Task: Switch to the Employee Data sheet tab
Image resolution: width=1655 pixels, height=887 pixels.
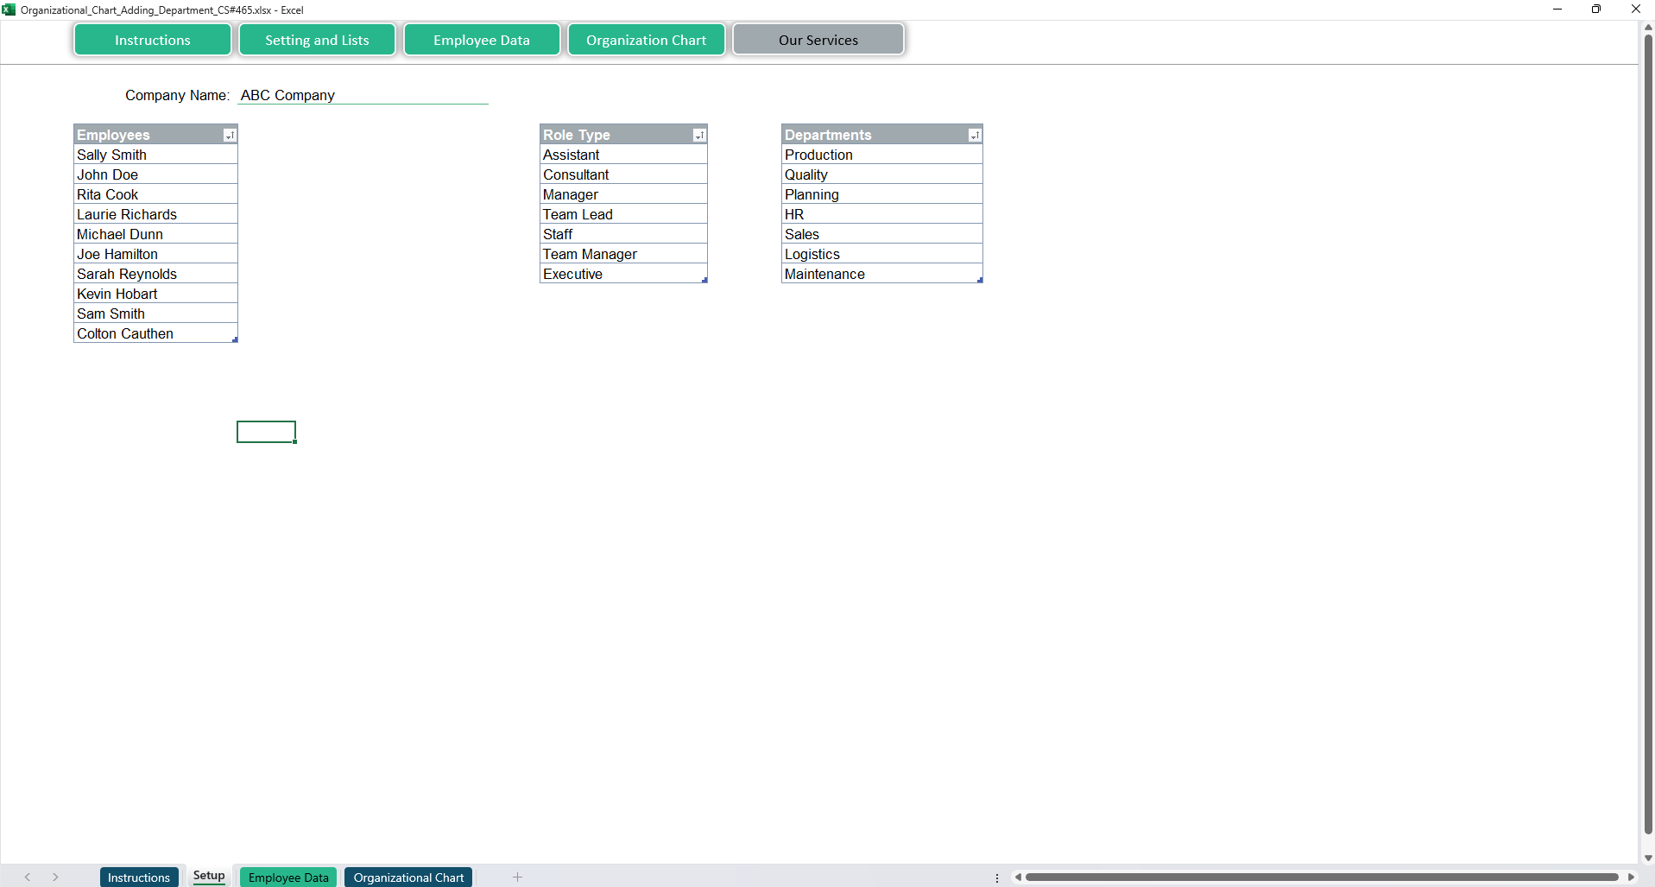Action: (288, 877)
